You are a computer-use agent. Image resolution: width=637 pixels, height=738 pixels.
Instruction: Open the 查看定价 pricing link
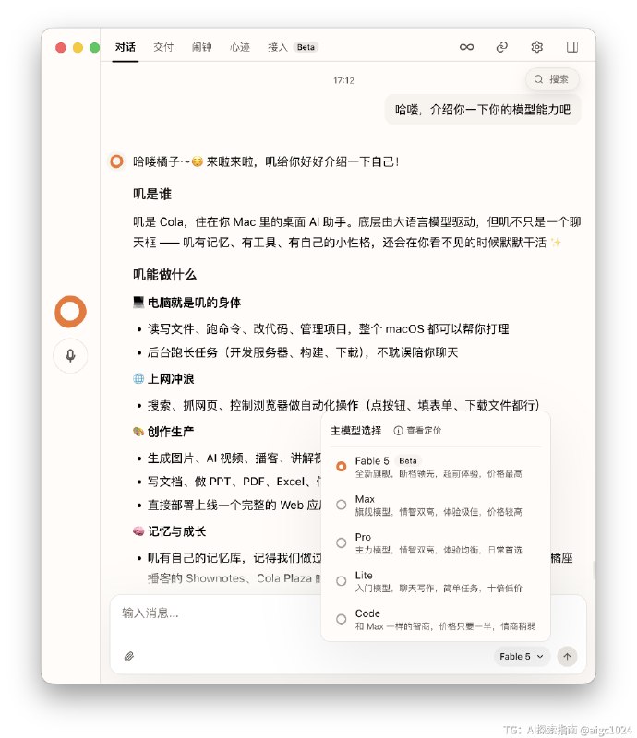pyautogui.click(x=424, y=430)
